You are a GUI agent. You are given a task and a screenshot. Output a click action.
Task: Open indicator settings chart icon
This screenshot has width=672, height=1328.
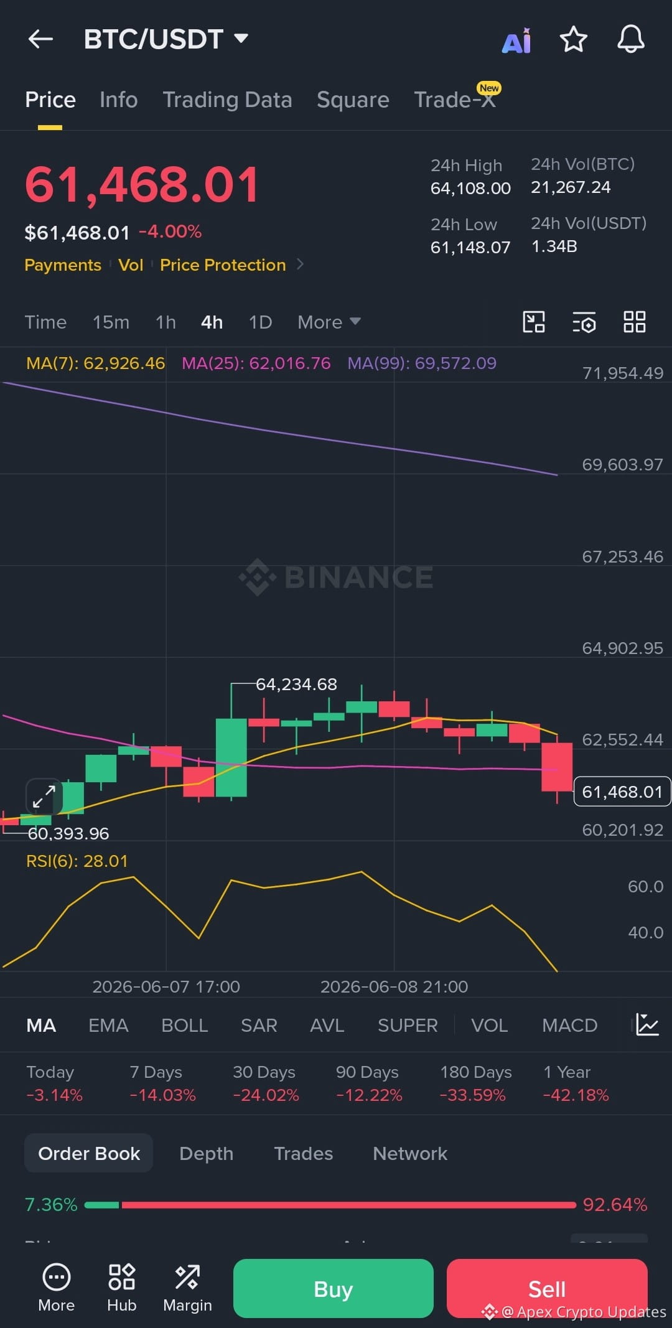[x=647, y=1025]
